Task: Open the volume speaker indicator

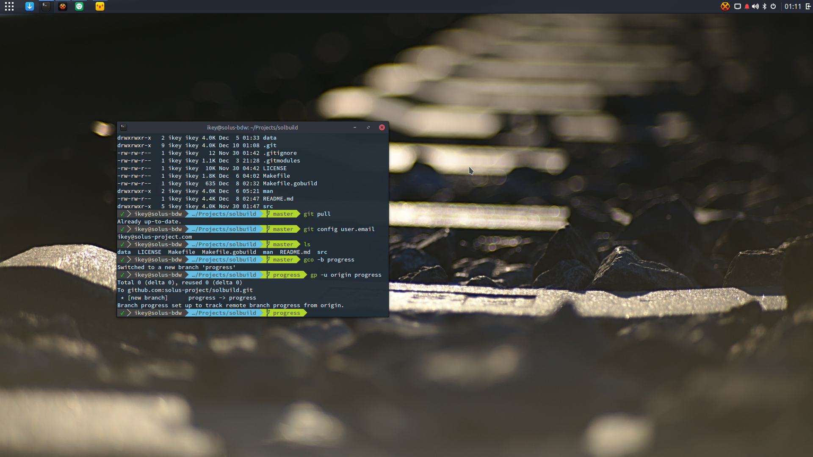Action: coord(755,6)
